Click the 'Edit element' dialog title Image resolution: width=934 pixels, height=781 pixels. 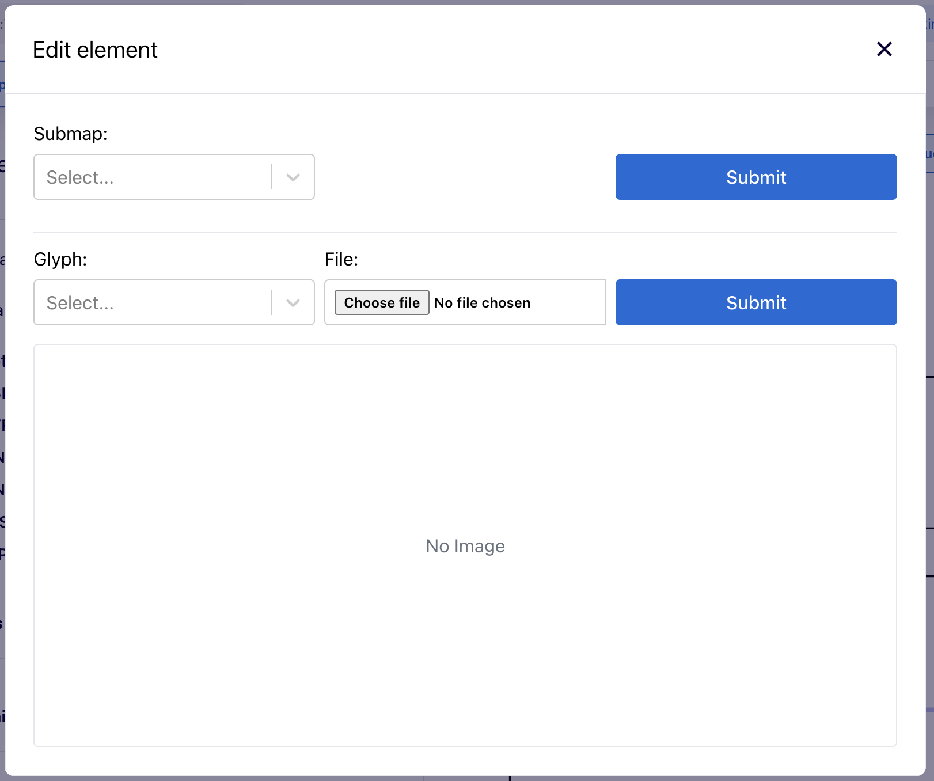tap(95, 50)
